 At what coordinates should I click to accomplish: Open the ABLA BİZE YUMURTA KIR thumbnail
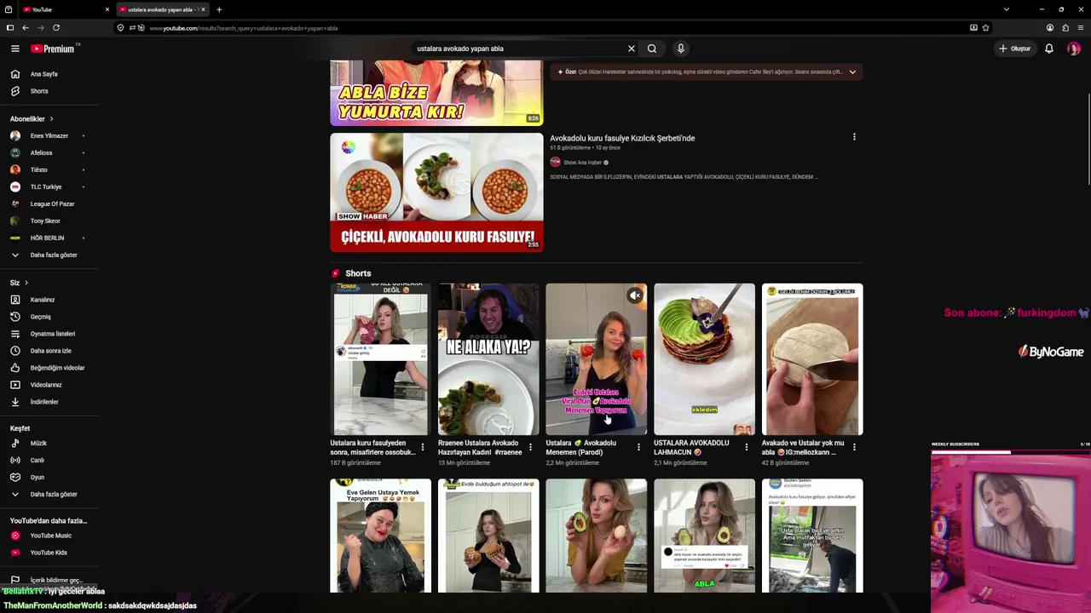point(436,93)
